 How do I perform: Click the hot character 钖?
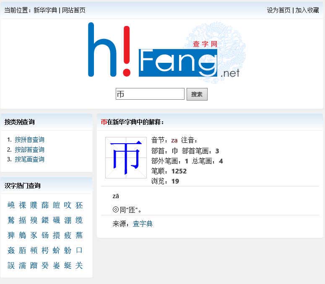pyautogui.click(x=45, y=235)
